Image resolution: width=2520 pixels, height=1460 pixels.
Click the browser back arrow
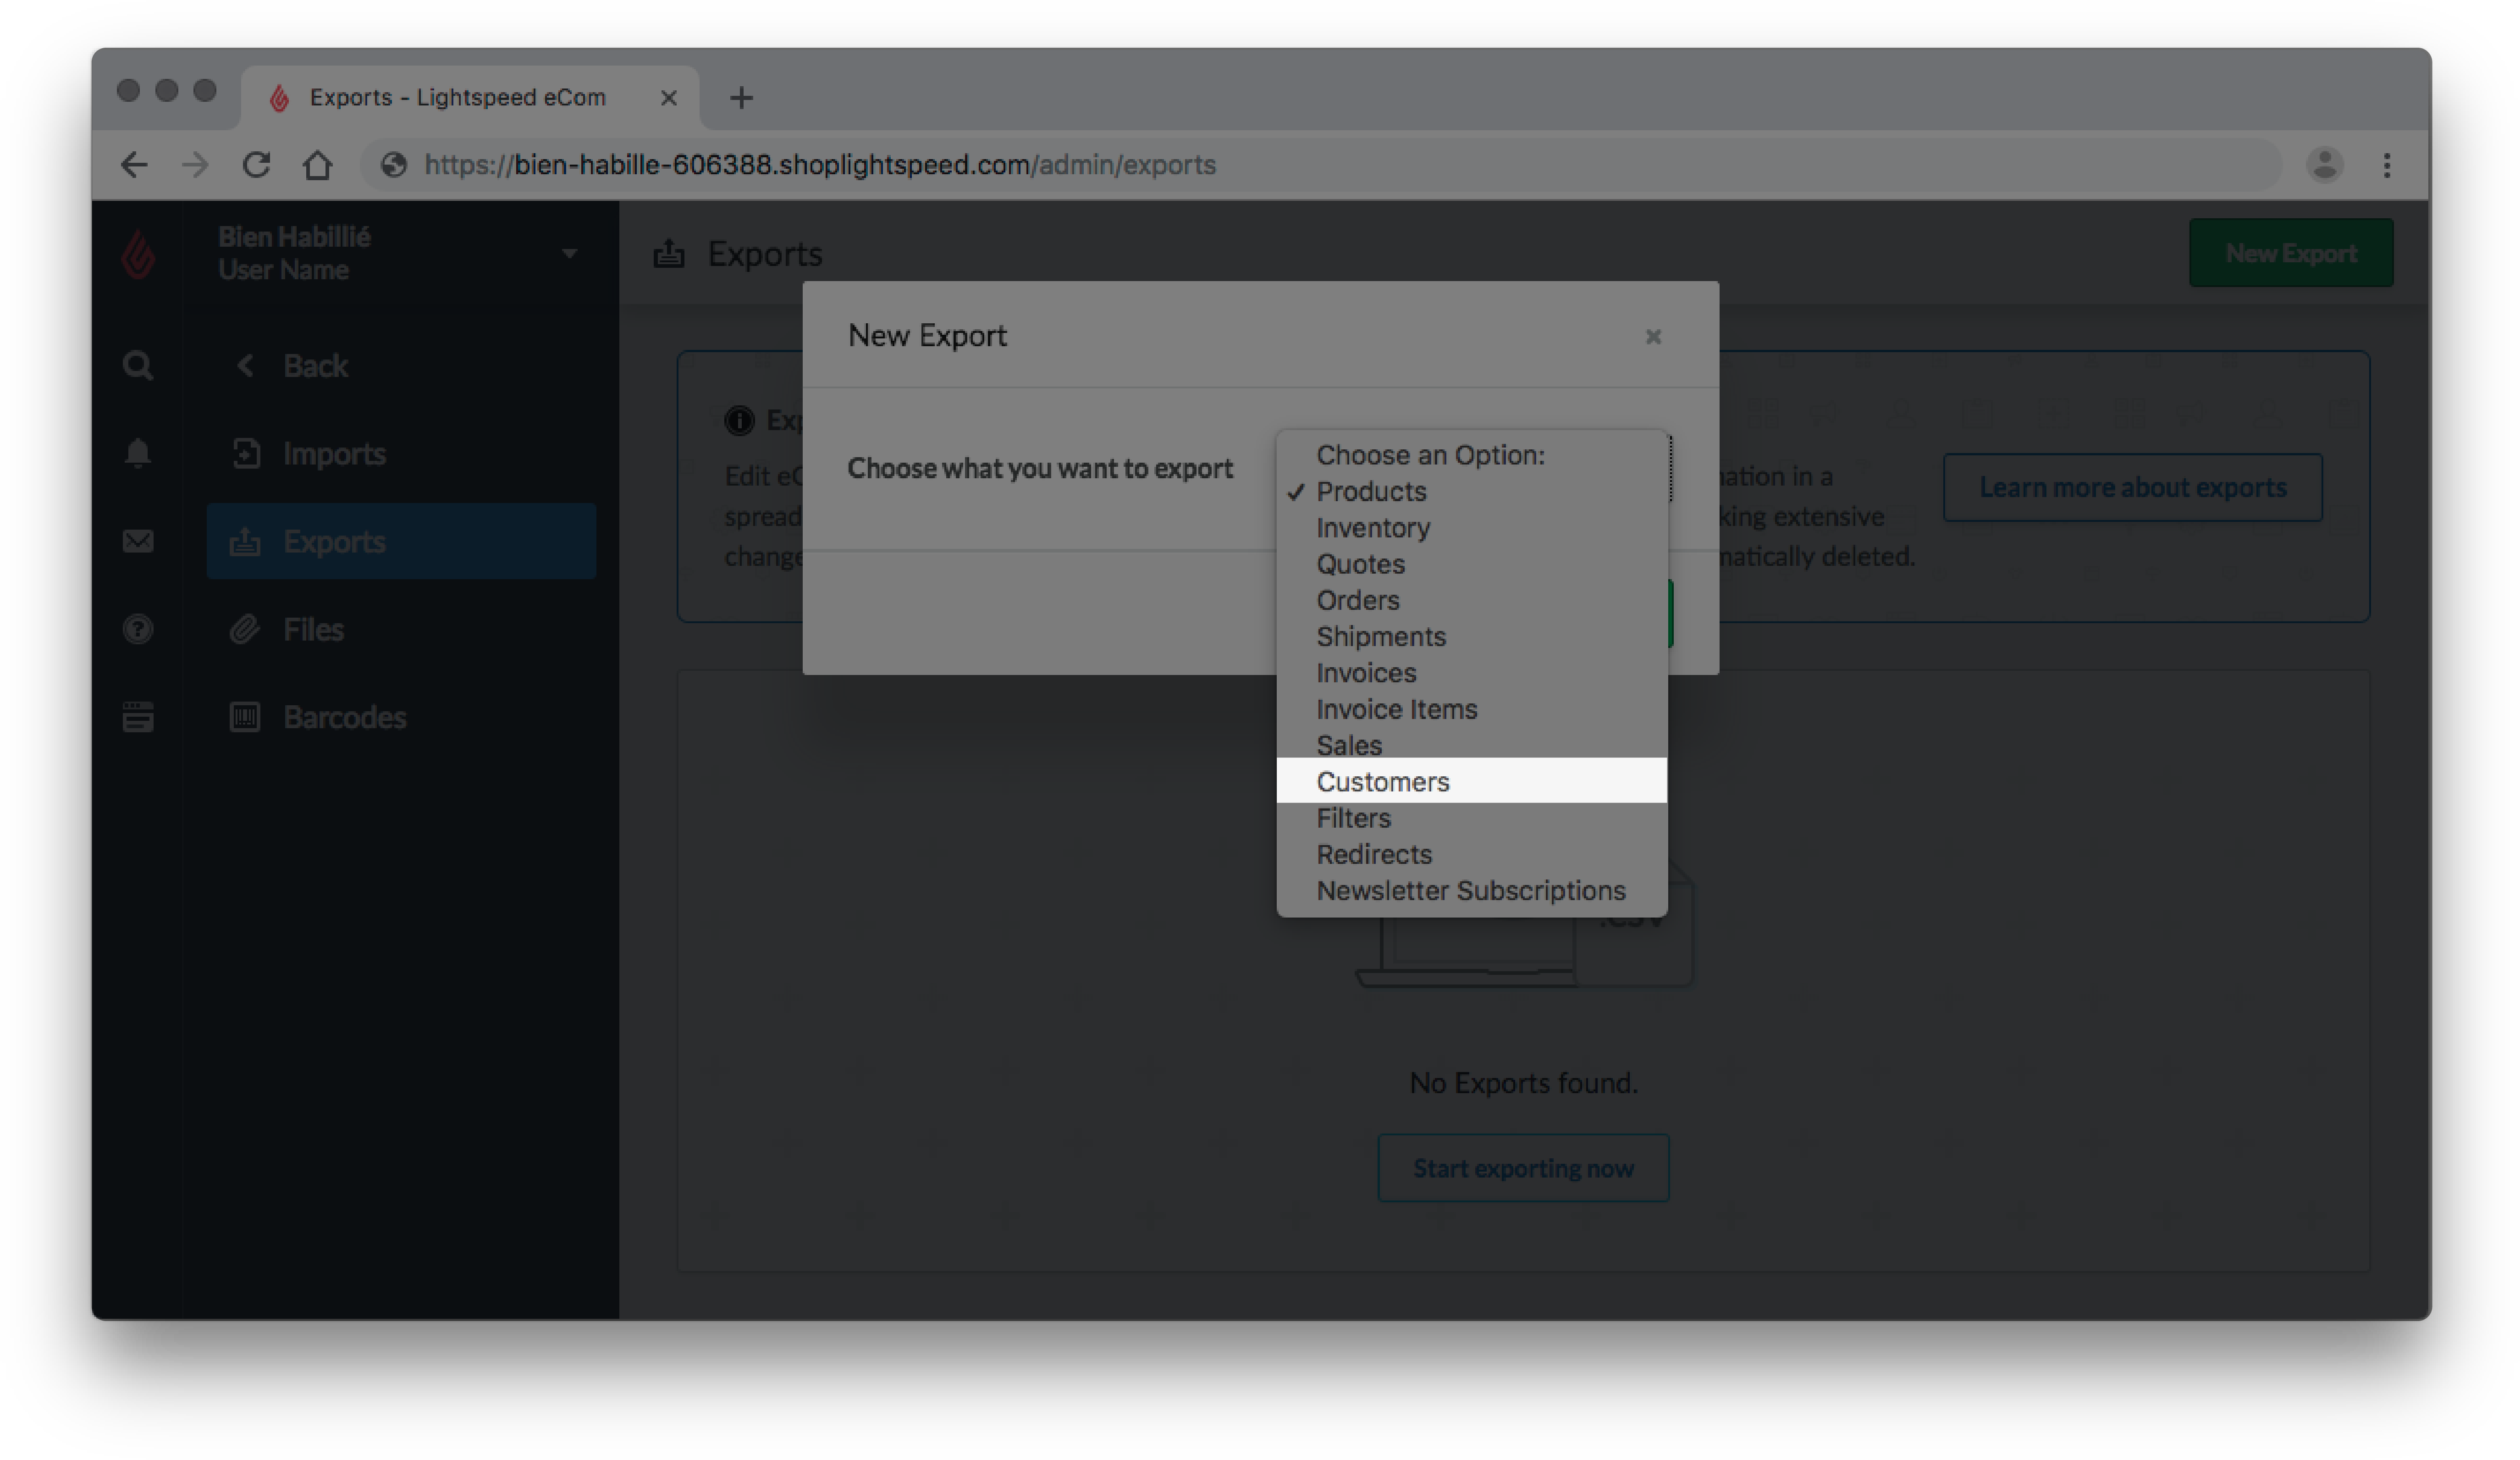[x=134, y=165]
